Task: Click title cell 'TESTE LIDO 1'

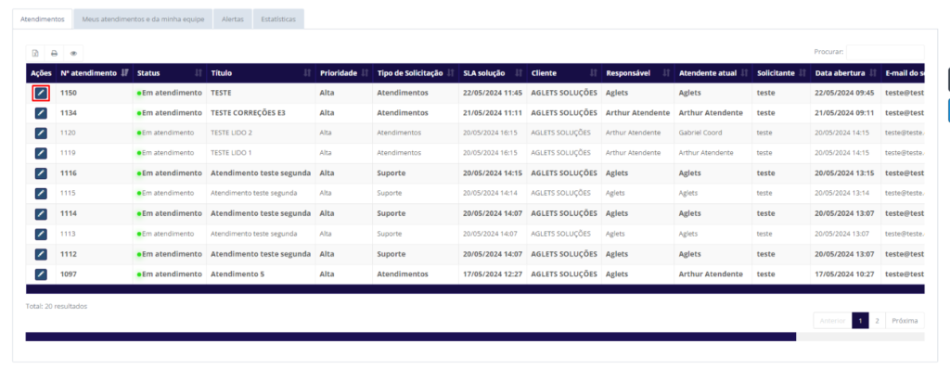Action: click(x=231, y=153)
